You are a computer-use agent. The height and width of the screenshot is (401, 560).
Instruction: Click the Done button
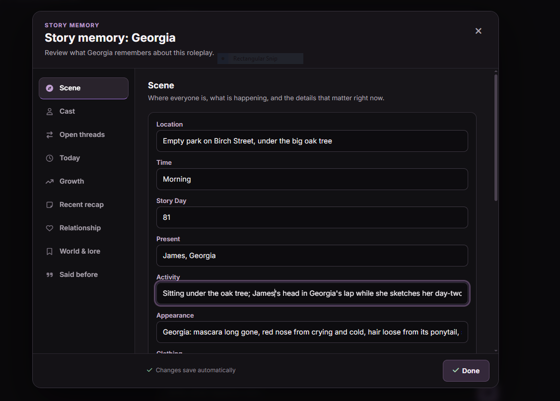pyautogui.click(x=466, y=370)
